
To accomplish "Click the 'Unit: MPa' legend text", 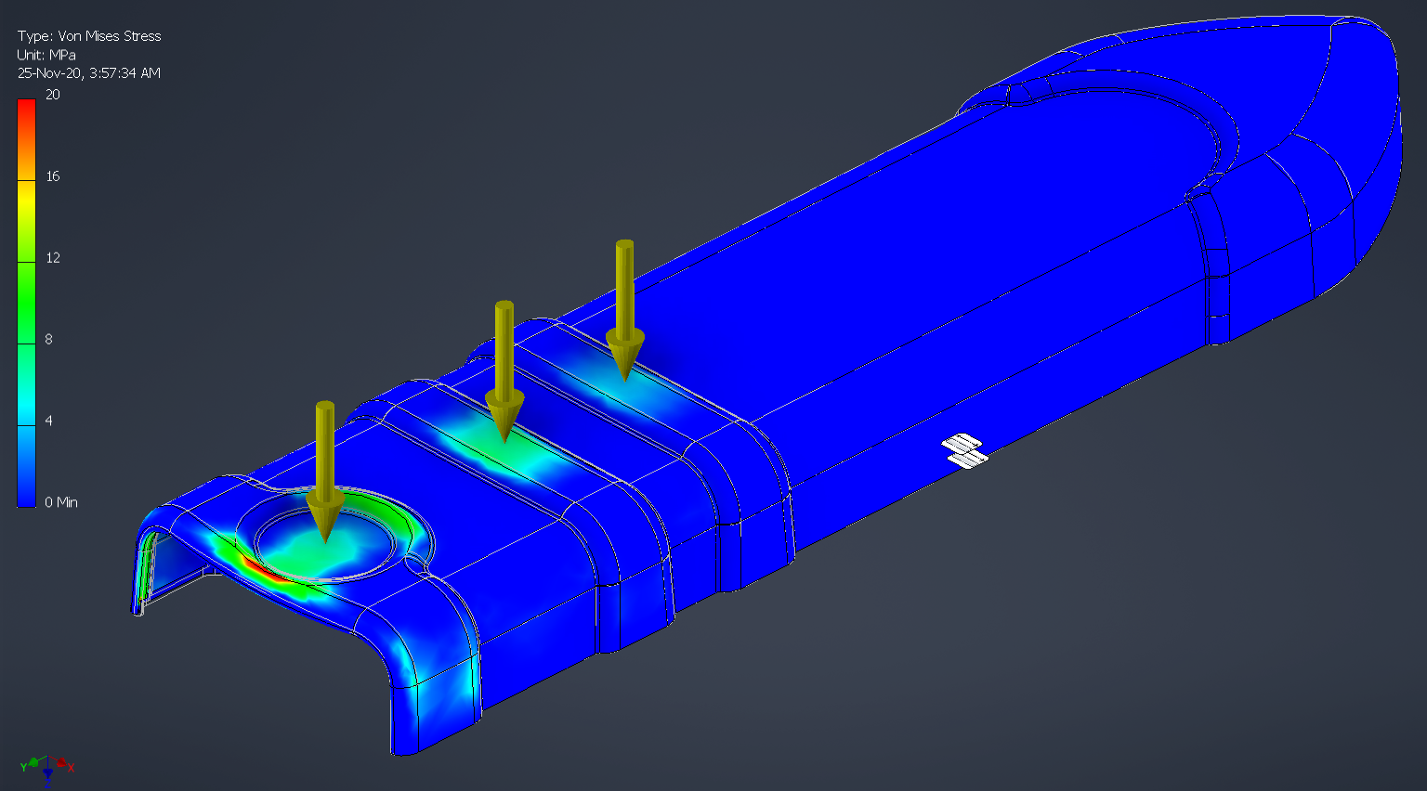I will (46, 55).
